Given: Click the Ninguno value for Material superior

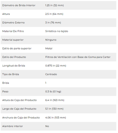Looking at the screenshot, I should pos(51,40).
